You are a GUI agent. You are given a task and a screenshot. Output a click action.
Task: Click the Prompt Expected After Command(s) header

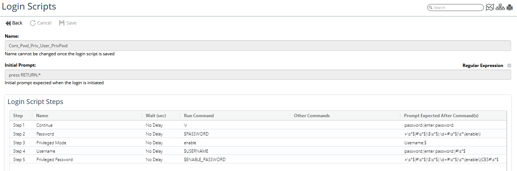pos(441,116)
